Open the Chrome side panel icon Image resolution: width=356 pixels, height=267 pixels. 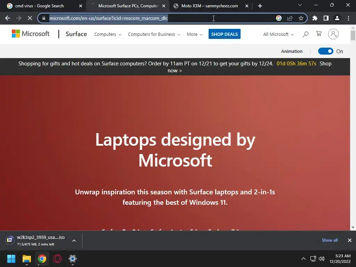tap(326, 18)
